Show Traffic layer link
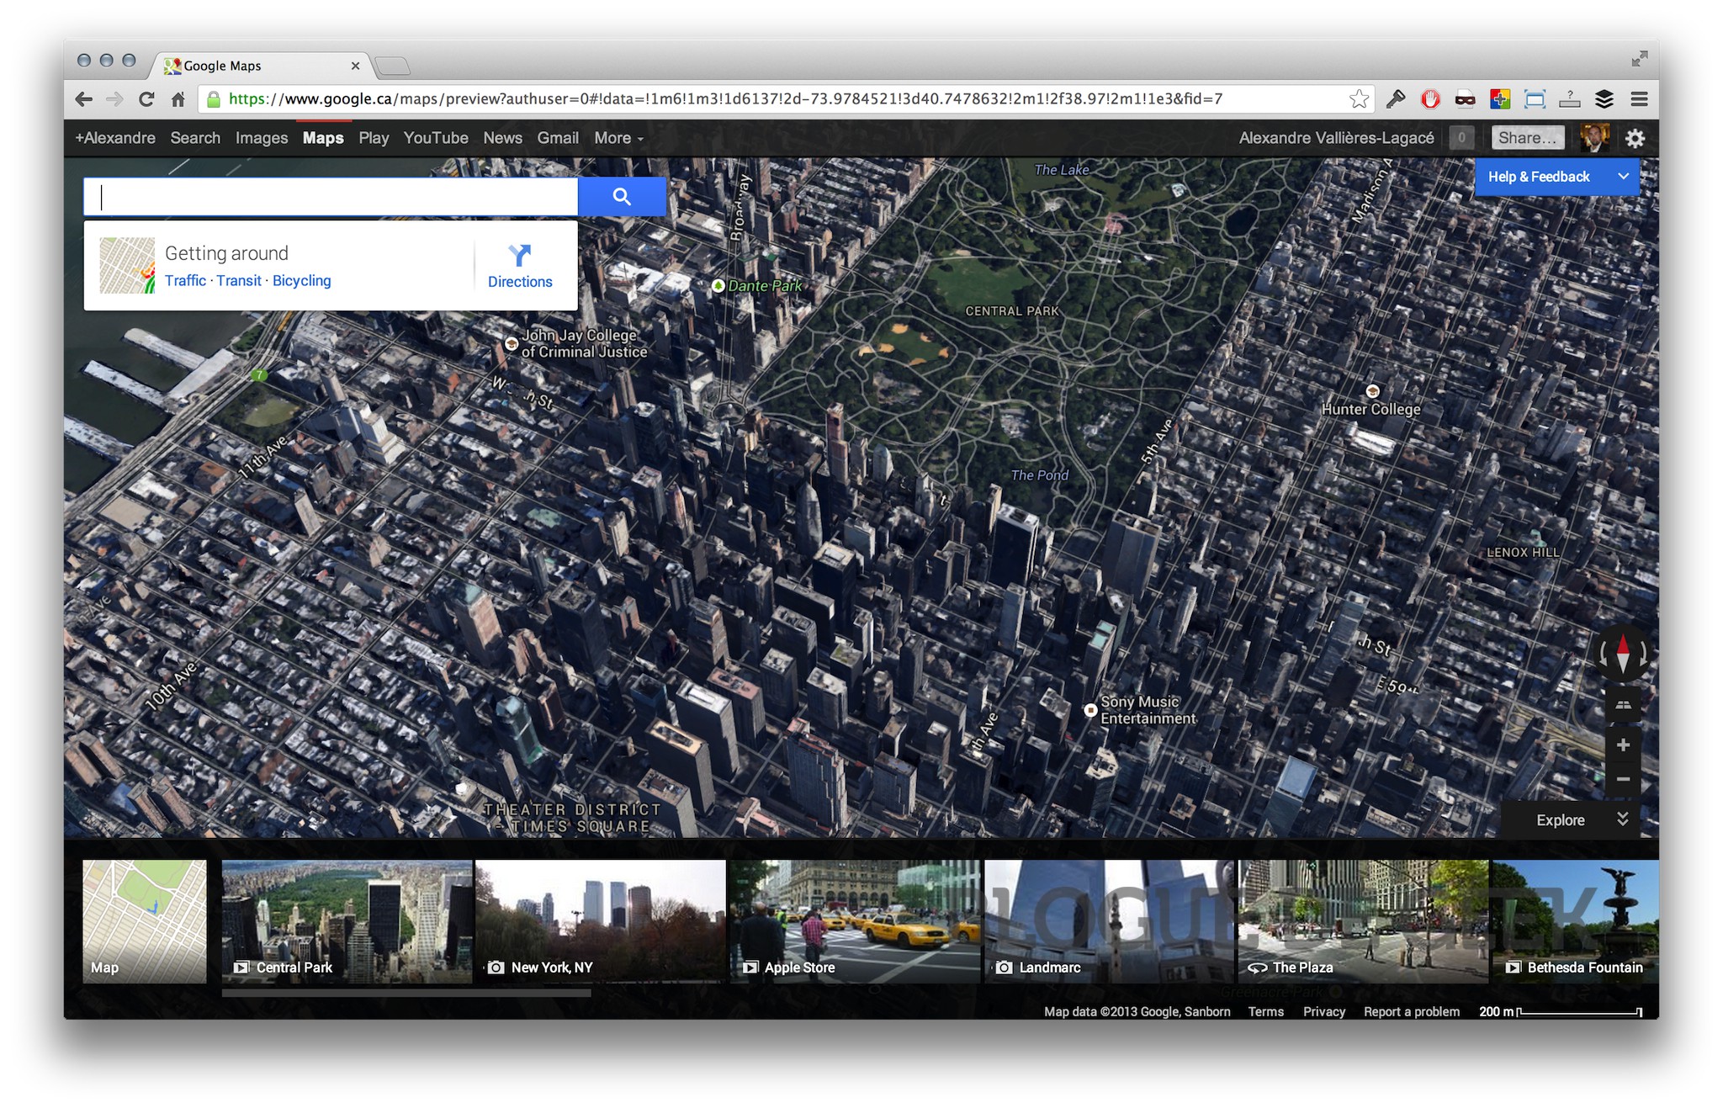The width and height of the screenshot is (1723, 1108). pyautogui.click(x=185, y=281)
